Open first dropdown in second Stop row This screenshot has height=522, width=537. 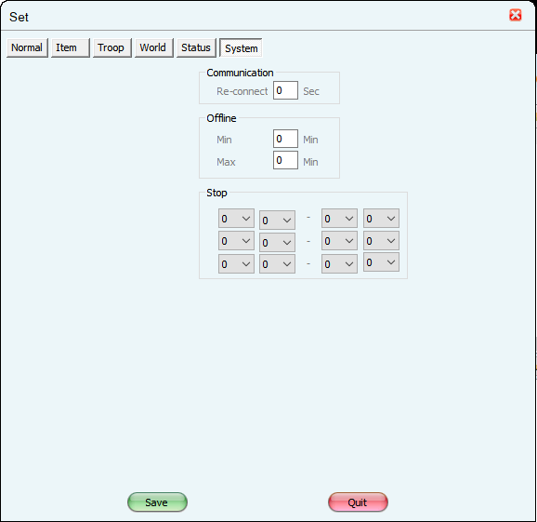(x=236, y=241)
